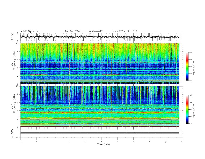The height and width of the screenshot is (159, 205).
Task: Click the time axis tick label "1"
Action: [36, 142]
